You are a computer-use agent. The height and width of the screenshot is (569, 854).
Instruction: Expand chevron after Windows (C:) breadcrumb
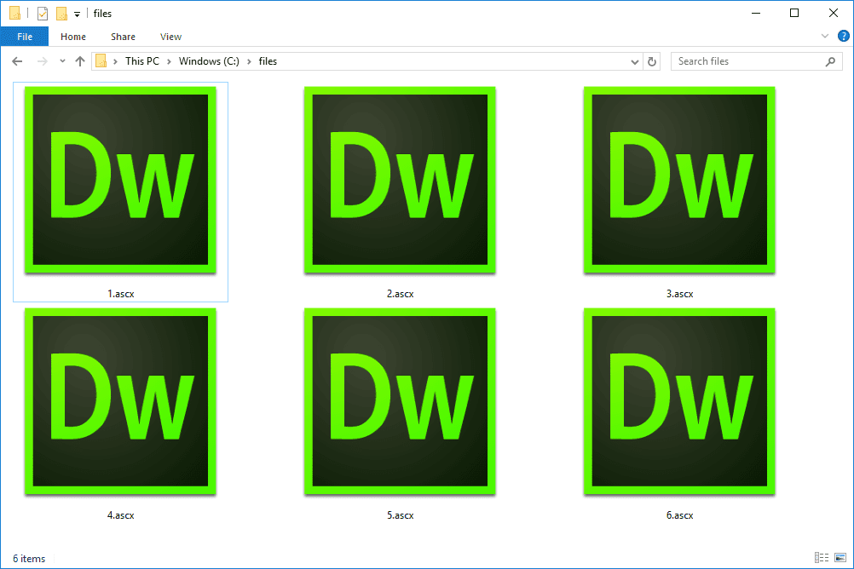coord(249,61)
